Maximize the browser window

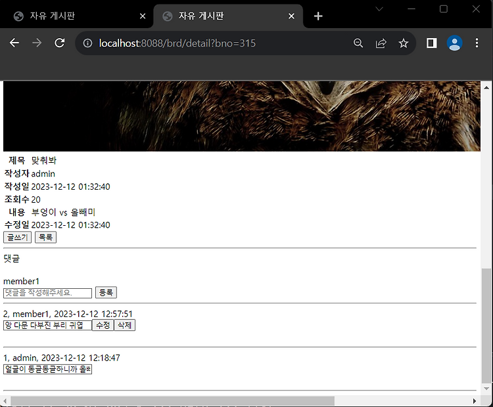(443, 9)
